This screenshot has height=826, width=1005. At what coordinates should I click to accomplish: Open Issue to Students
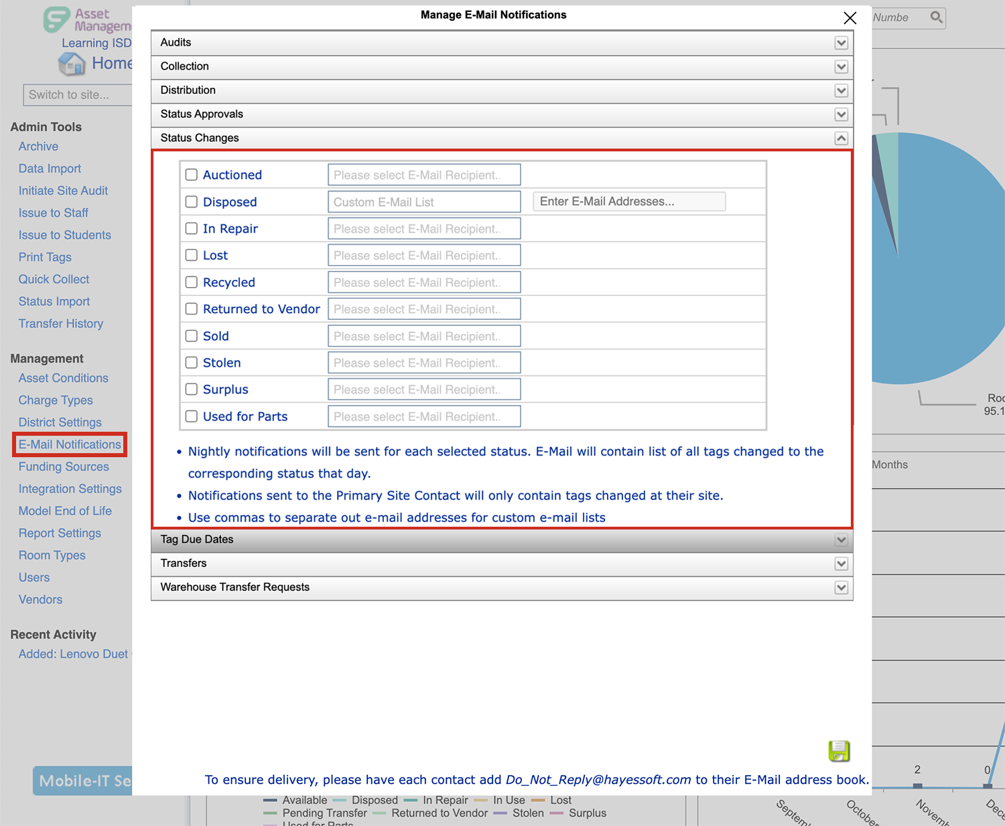point(65,235)
